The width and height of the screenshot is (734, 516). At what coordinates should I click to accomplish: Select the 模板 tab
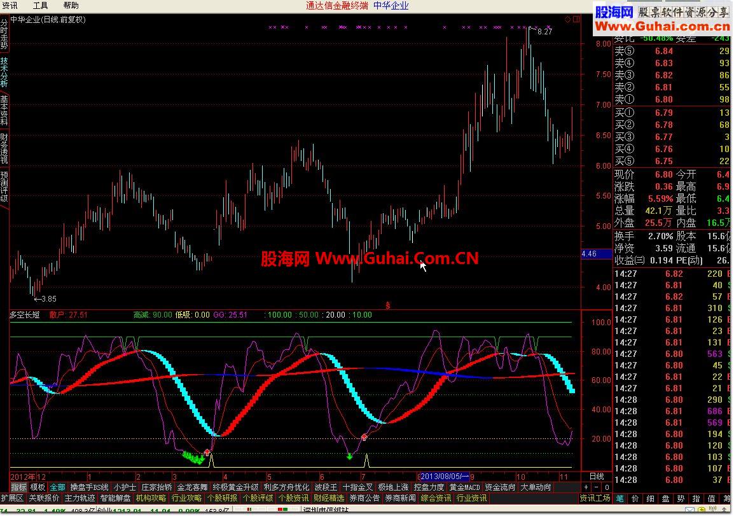coord(38,487)
